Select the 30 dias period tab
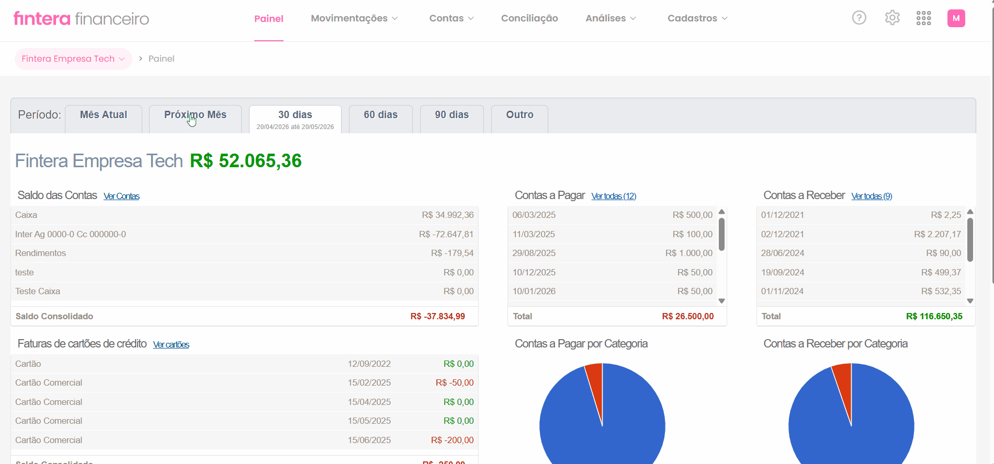The height and width of the screenshot is (464, 994). tap(295, 119)
